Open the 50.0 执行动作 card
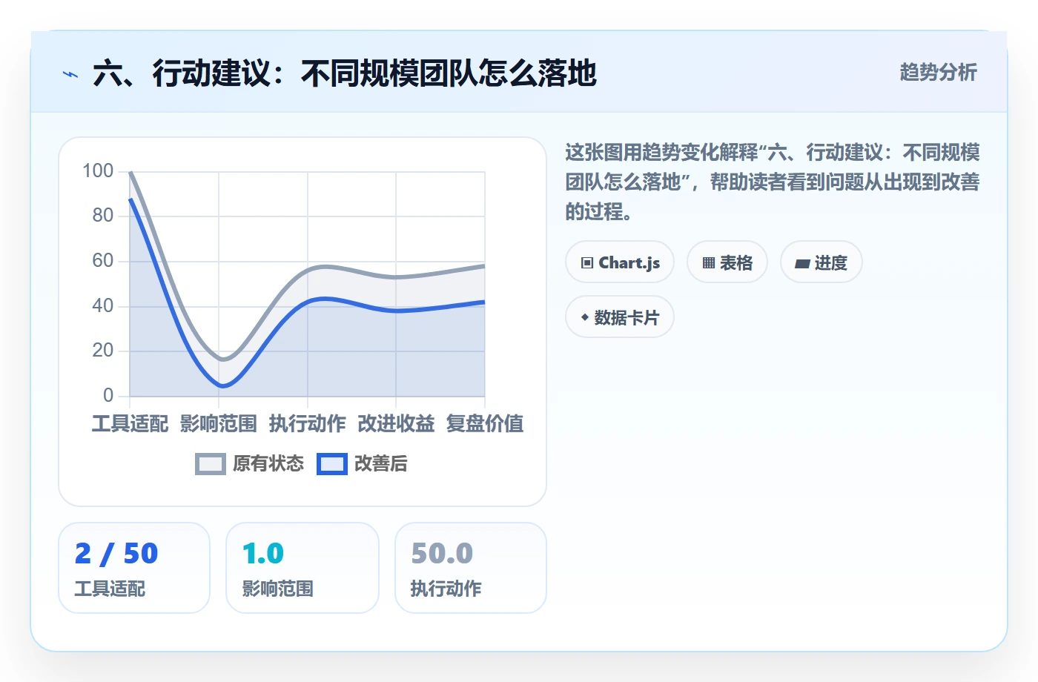 471,568
